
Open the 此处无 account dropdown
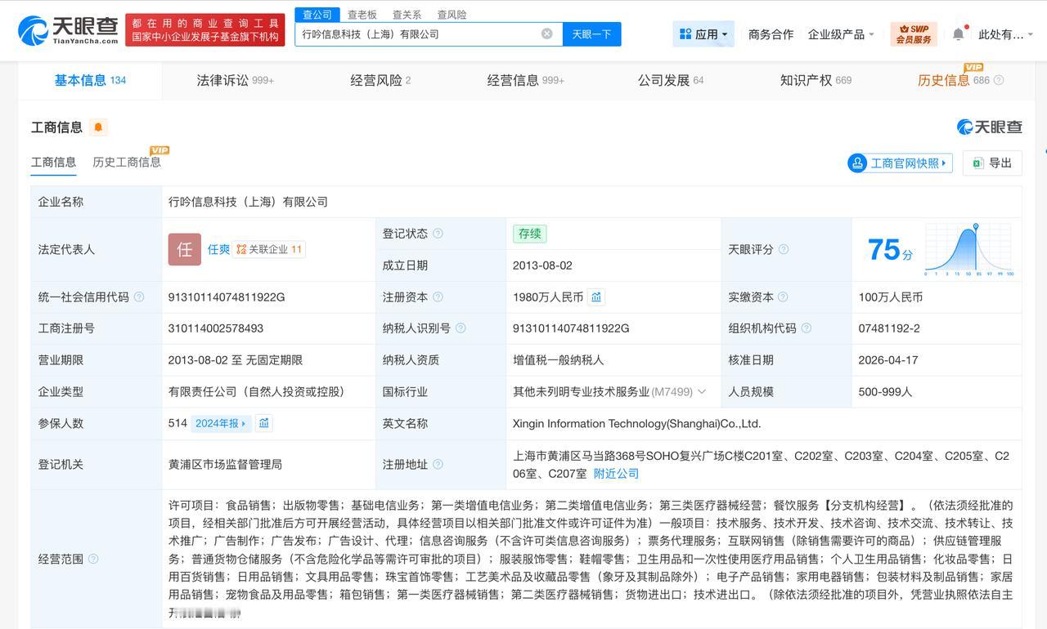(1004, 33)
